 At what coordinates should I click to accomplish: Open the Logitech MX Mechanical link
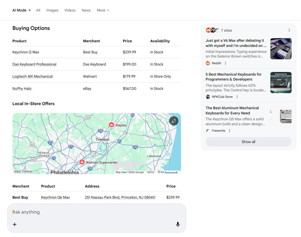[33, 76]
